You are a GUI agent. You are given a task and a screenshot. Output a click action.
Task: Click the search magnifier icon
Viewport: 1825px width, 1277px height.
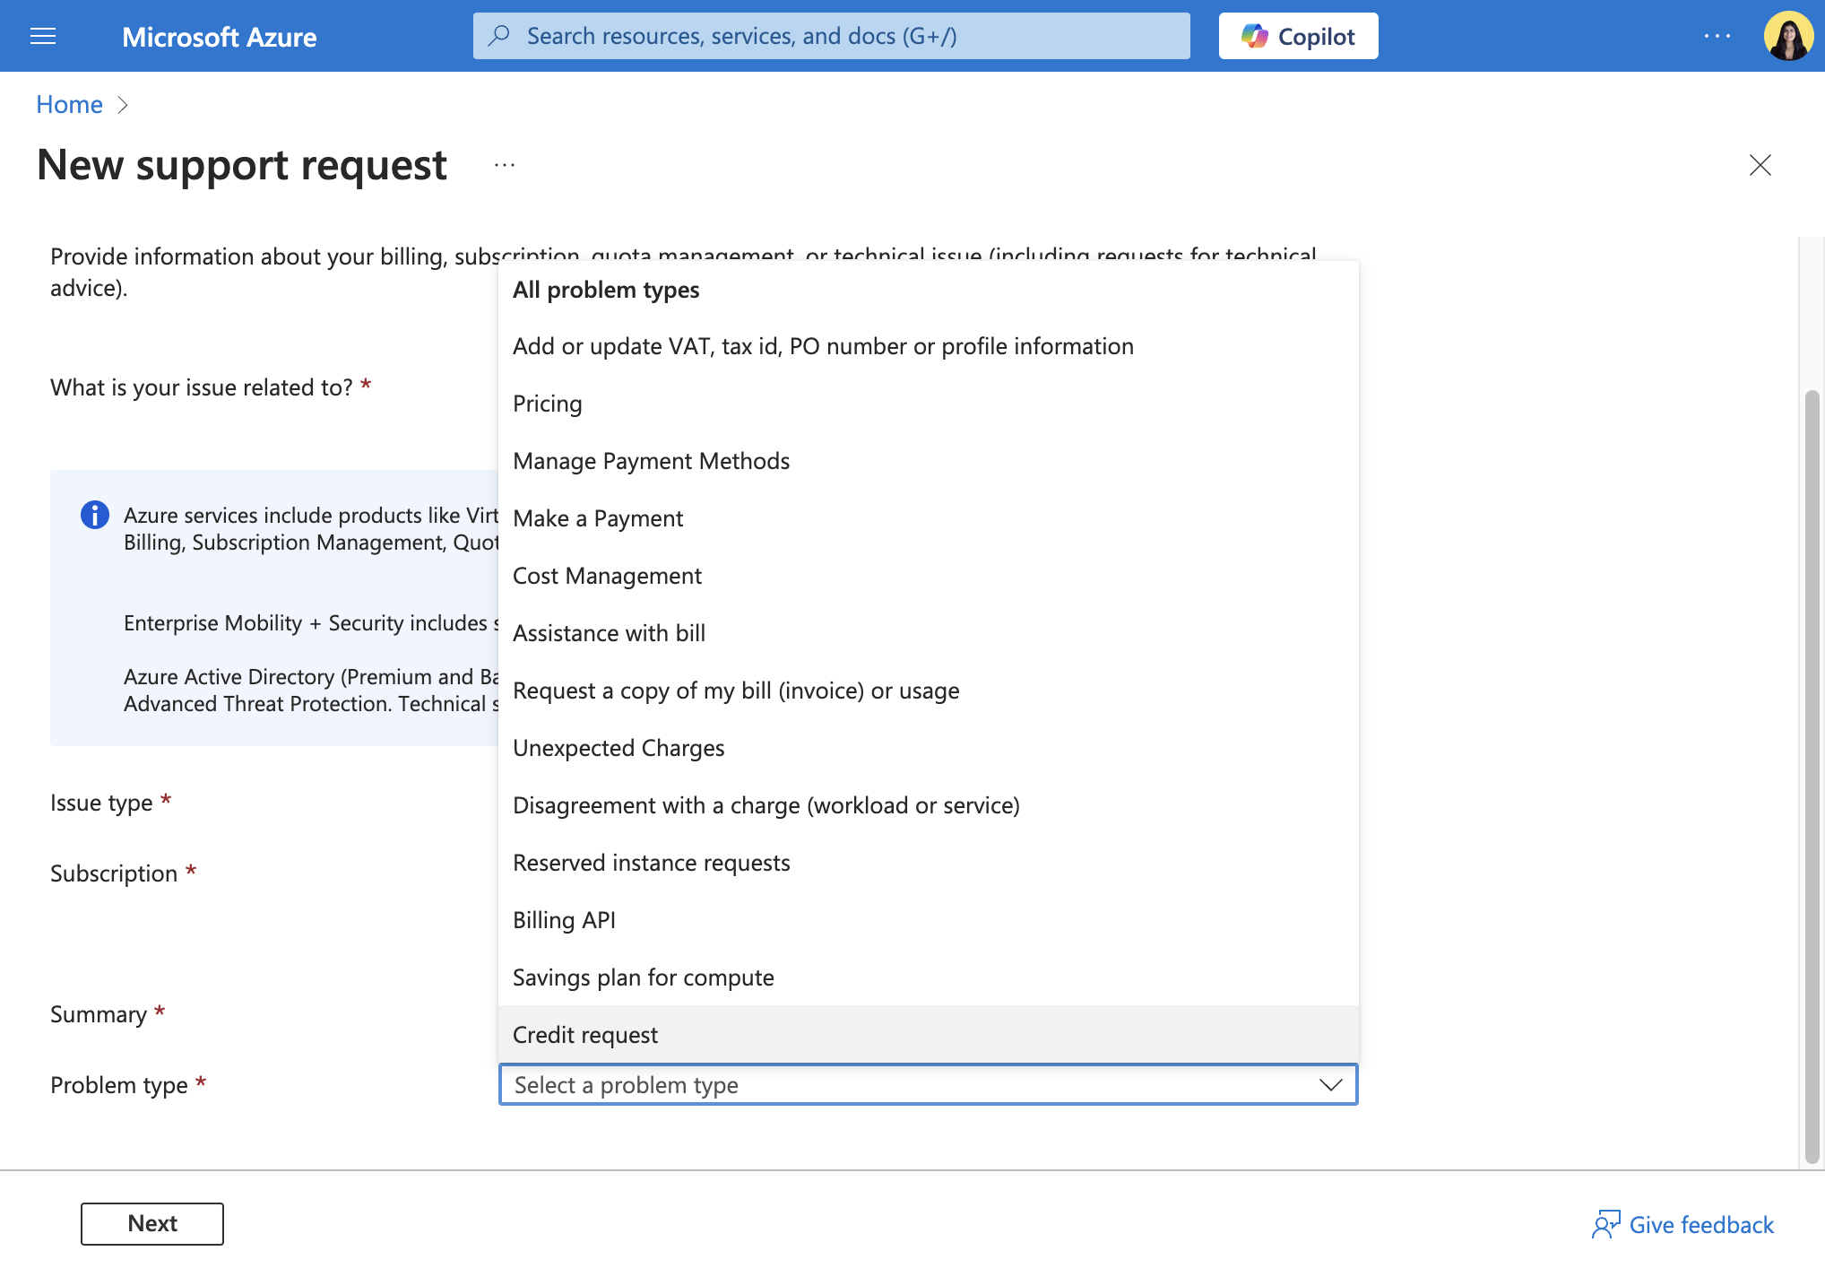[x=499, y=36]
